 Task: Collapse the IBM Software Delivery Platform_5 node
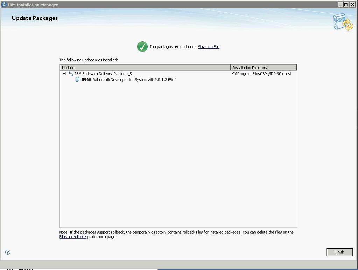point(64,74)
